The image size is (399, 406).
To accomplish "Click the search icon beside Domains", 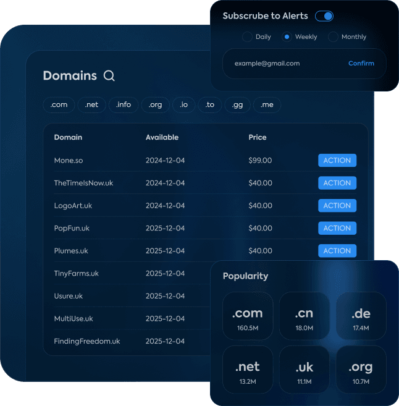I will click(109, 76).
